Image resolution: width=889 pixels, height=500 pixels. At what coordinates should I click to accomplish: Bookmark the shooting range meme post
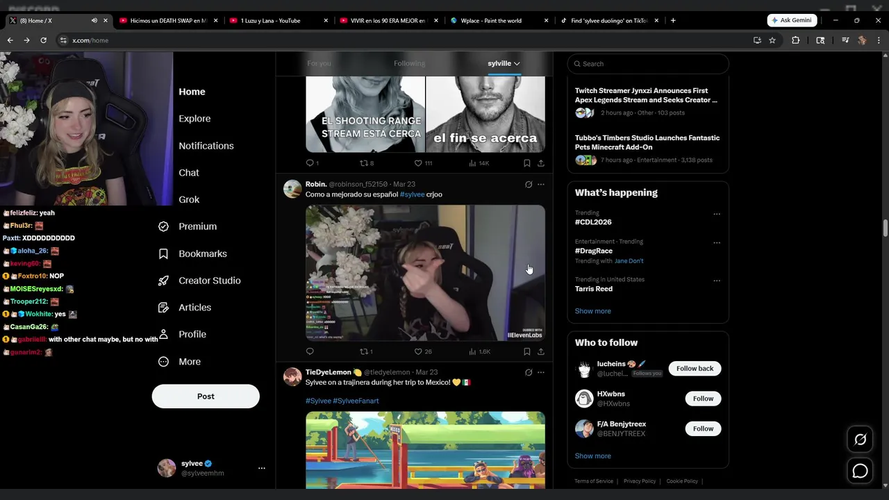pos(527,163)
